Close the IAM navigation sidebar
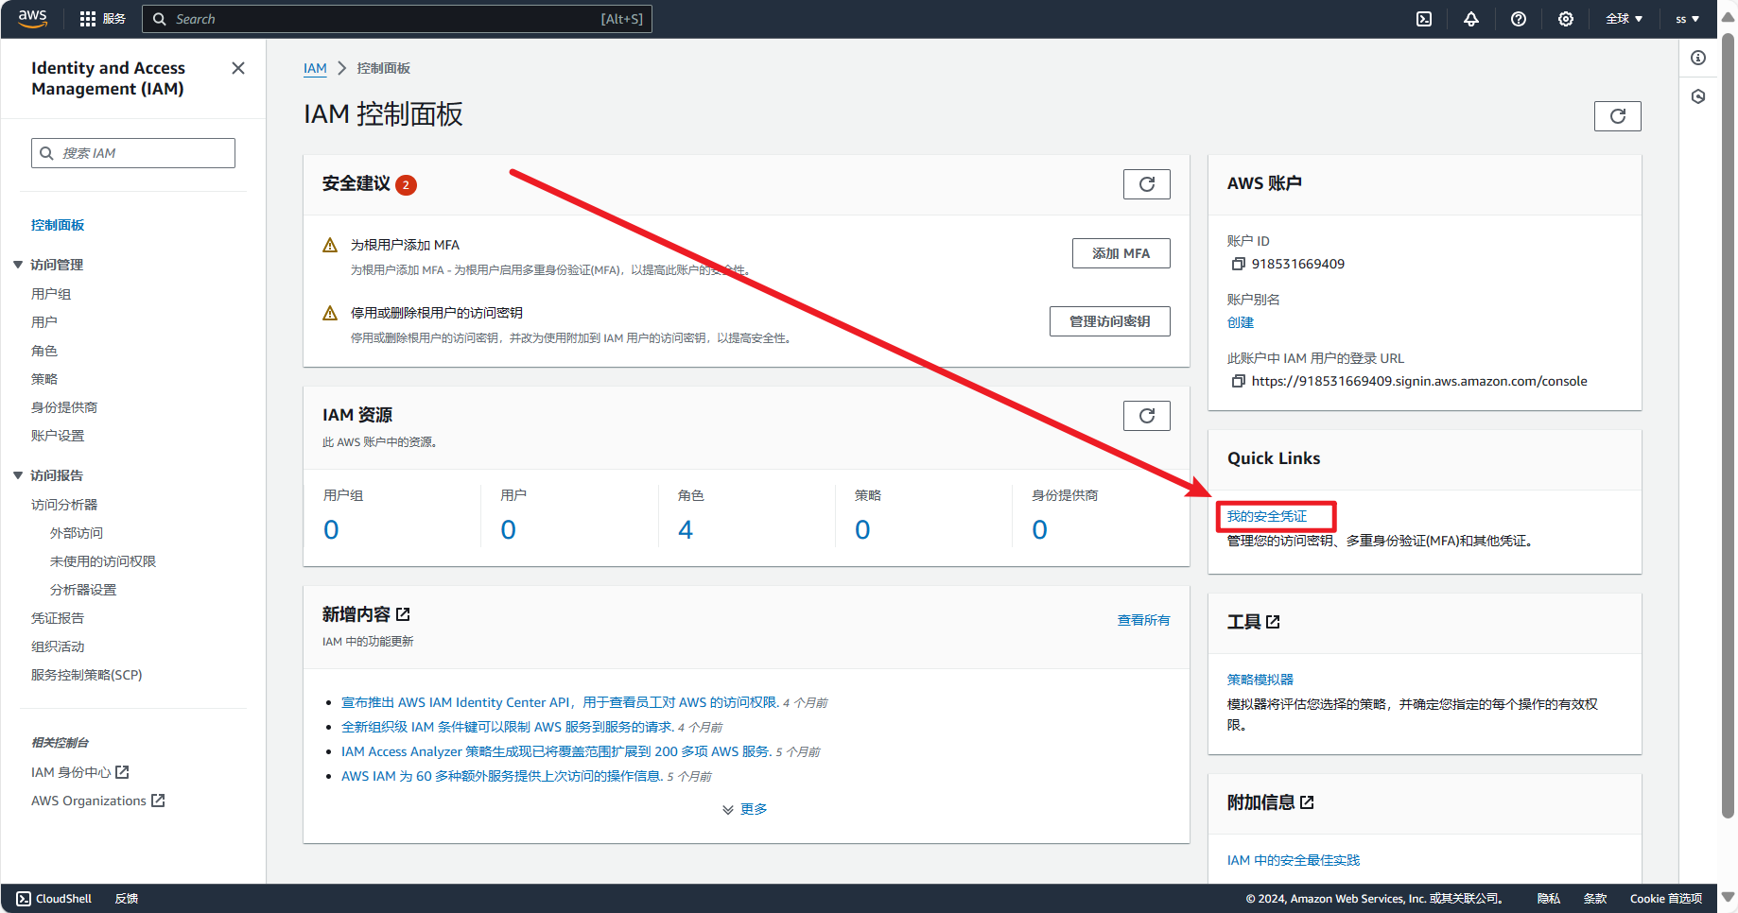The image size is (1738, 913). coord(238,68)
